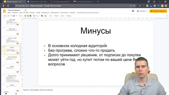Click the Print icon in toolbar
The image size is (169, 95).
point(14,16)
